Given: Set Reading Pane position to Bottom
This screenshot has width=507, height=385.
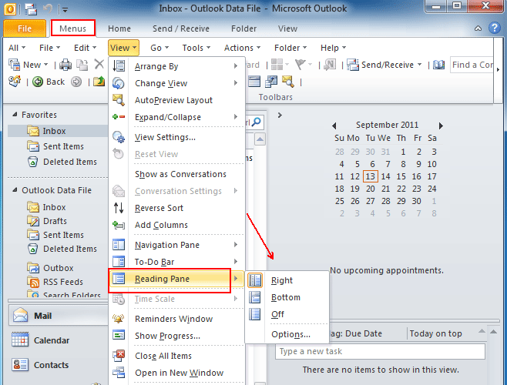Looking at the screenshot, I should pos(285,297).
